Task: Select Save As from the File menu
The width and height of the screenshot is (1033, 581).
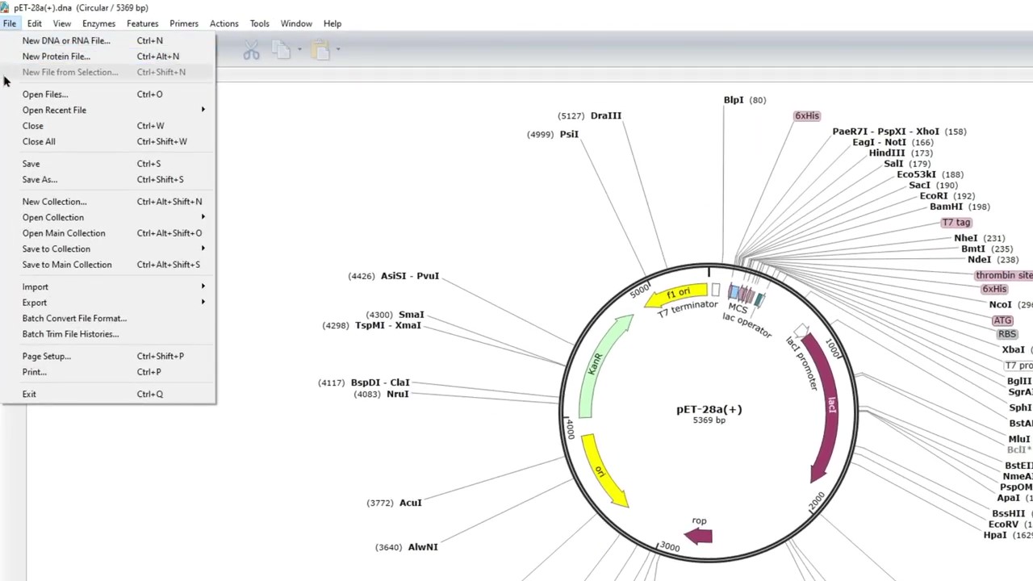Action: click(39, 179)
